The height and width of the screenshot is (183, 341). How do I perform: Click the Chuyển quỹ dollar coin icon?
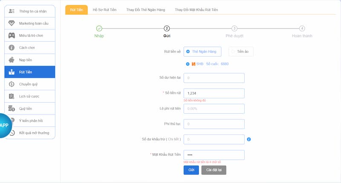pos(12,84)
